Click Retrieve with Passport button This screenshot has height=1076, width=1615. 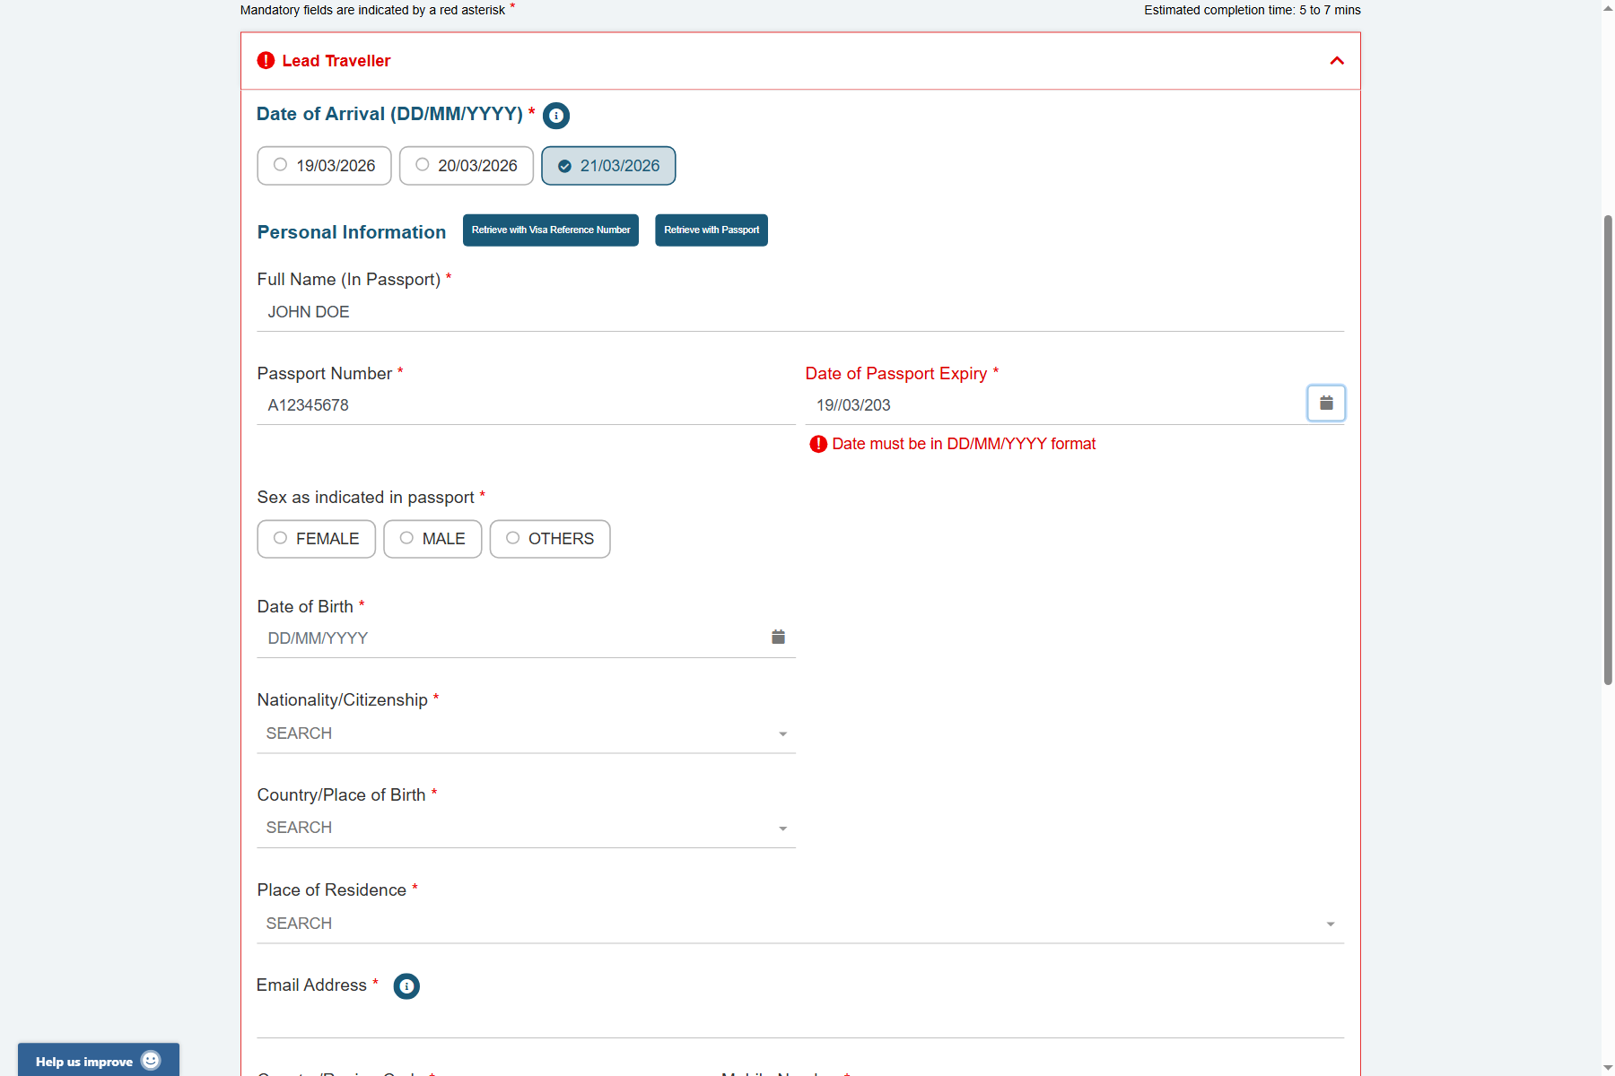711,230
